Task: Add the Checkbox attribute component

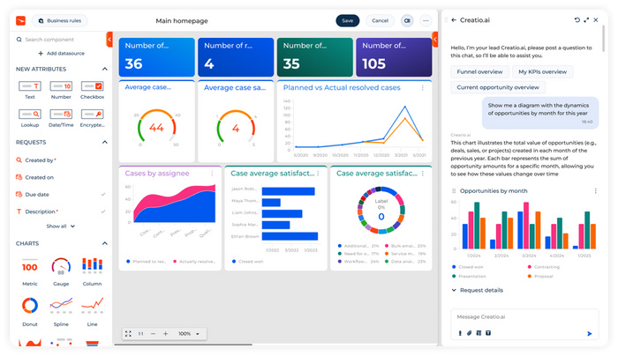Action: click(92, 87)
